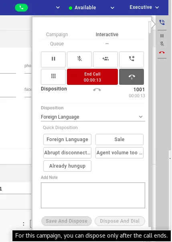Click the Available status label
Viewport: 172px width, 242px height.
(85, 8)
